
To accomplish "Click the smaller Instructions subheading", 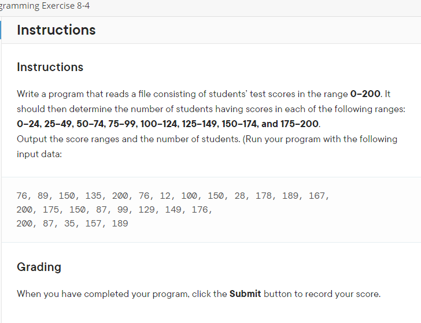I will (x=50, y=67).
